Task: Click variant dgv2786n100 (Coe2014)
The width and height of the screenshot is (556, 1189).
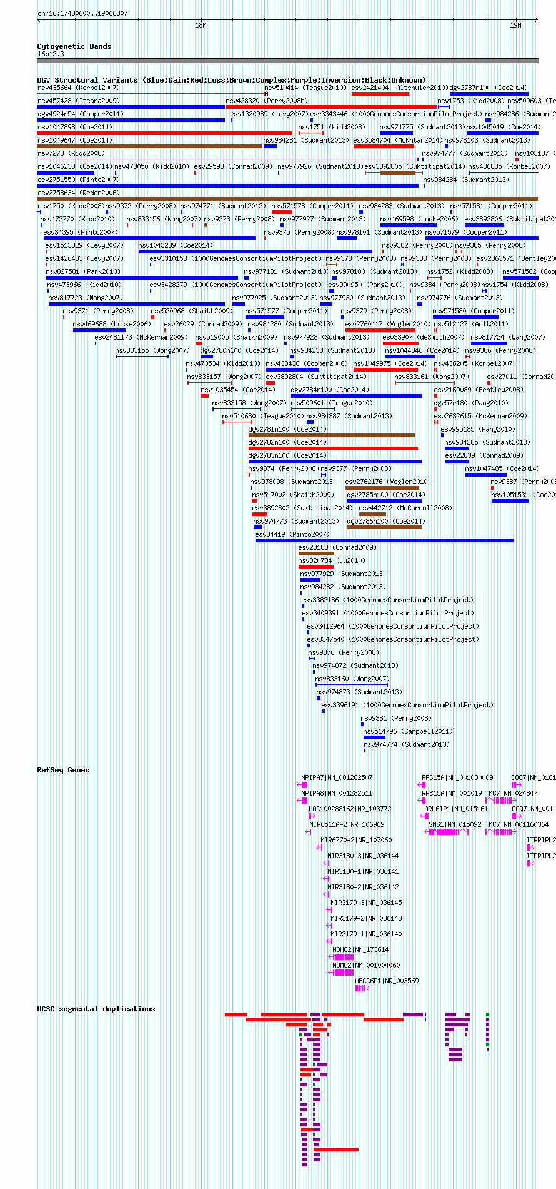Action: [385, 527]
